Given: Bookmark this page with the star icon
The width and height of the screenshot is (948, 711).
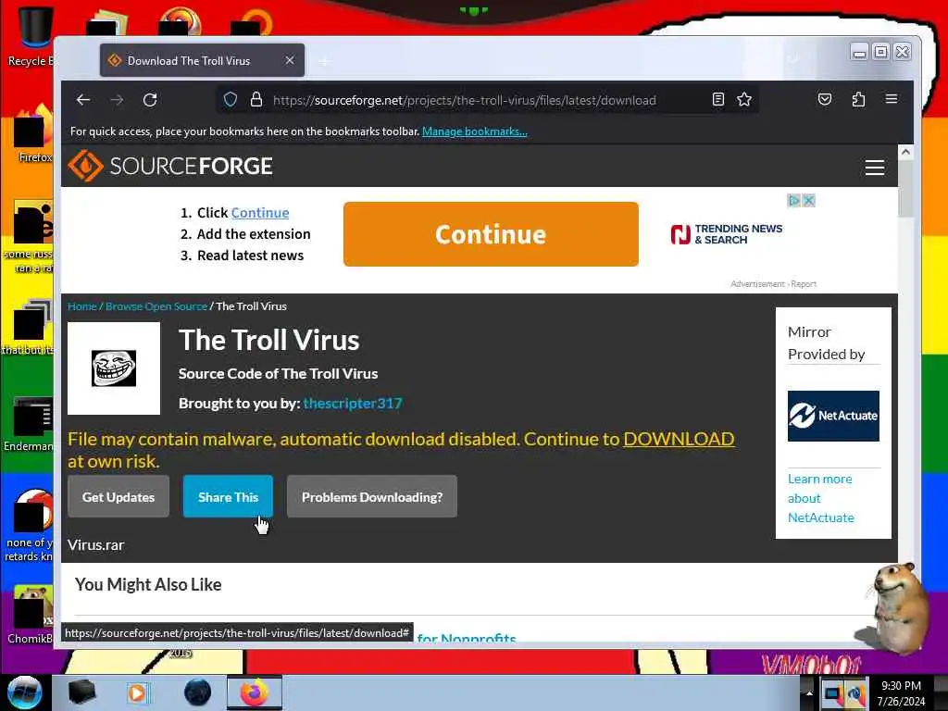Looking at the screenshot, I should click(744, 100).
